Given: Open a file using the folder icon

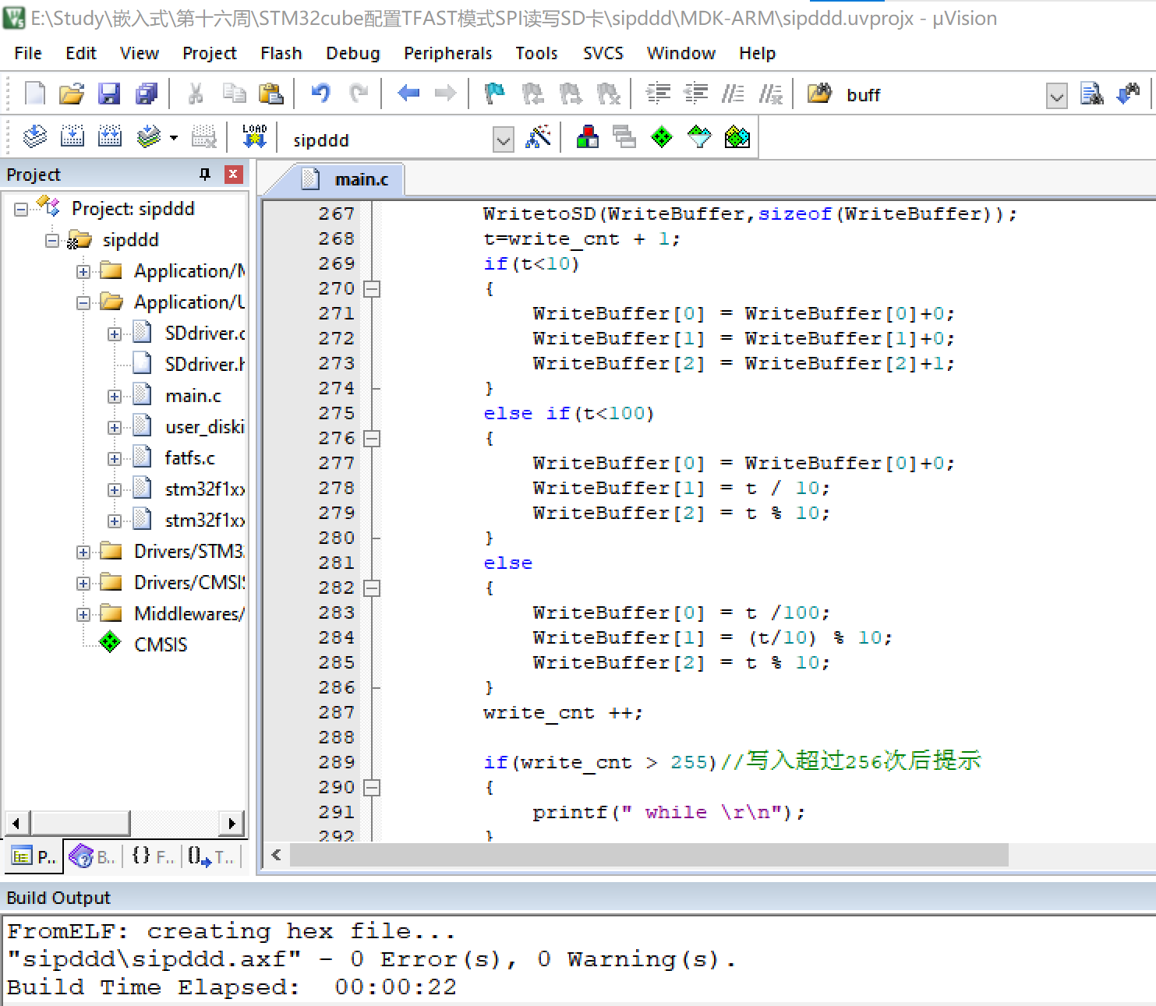Looking at the screenshot, I should coord(72,94).
